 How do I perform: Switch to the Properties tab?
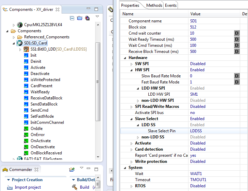click(x=130, y=5)
